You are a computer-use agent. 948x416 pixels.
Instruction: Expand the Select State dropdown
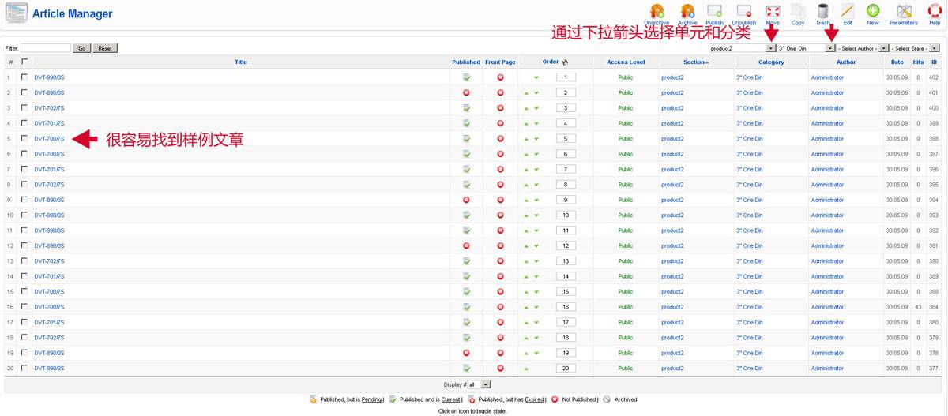click(935, 48)
